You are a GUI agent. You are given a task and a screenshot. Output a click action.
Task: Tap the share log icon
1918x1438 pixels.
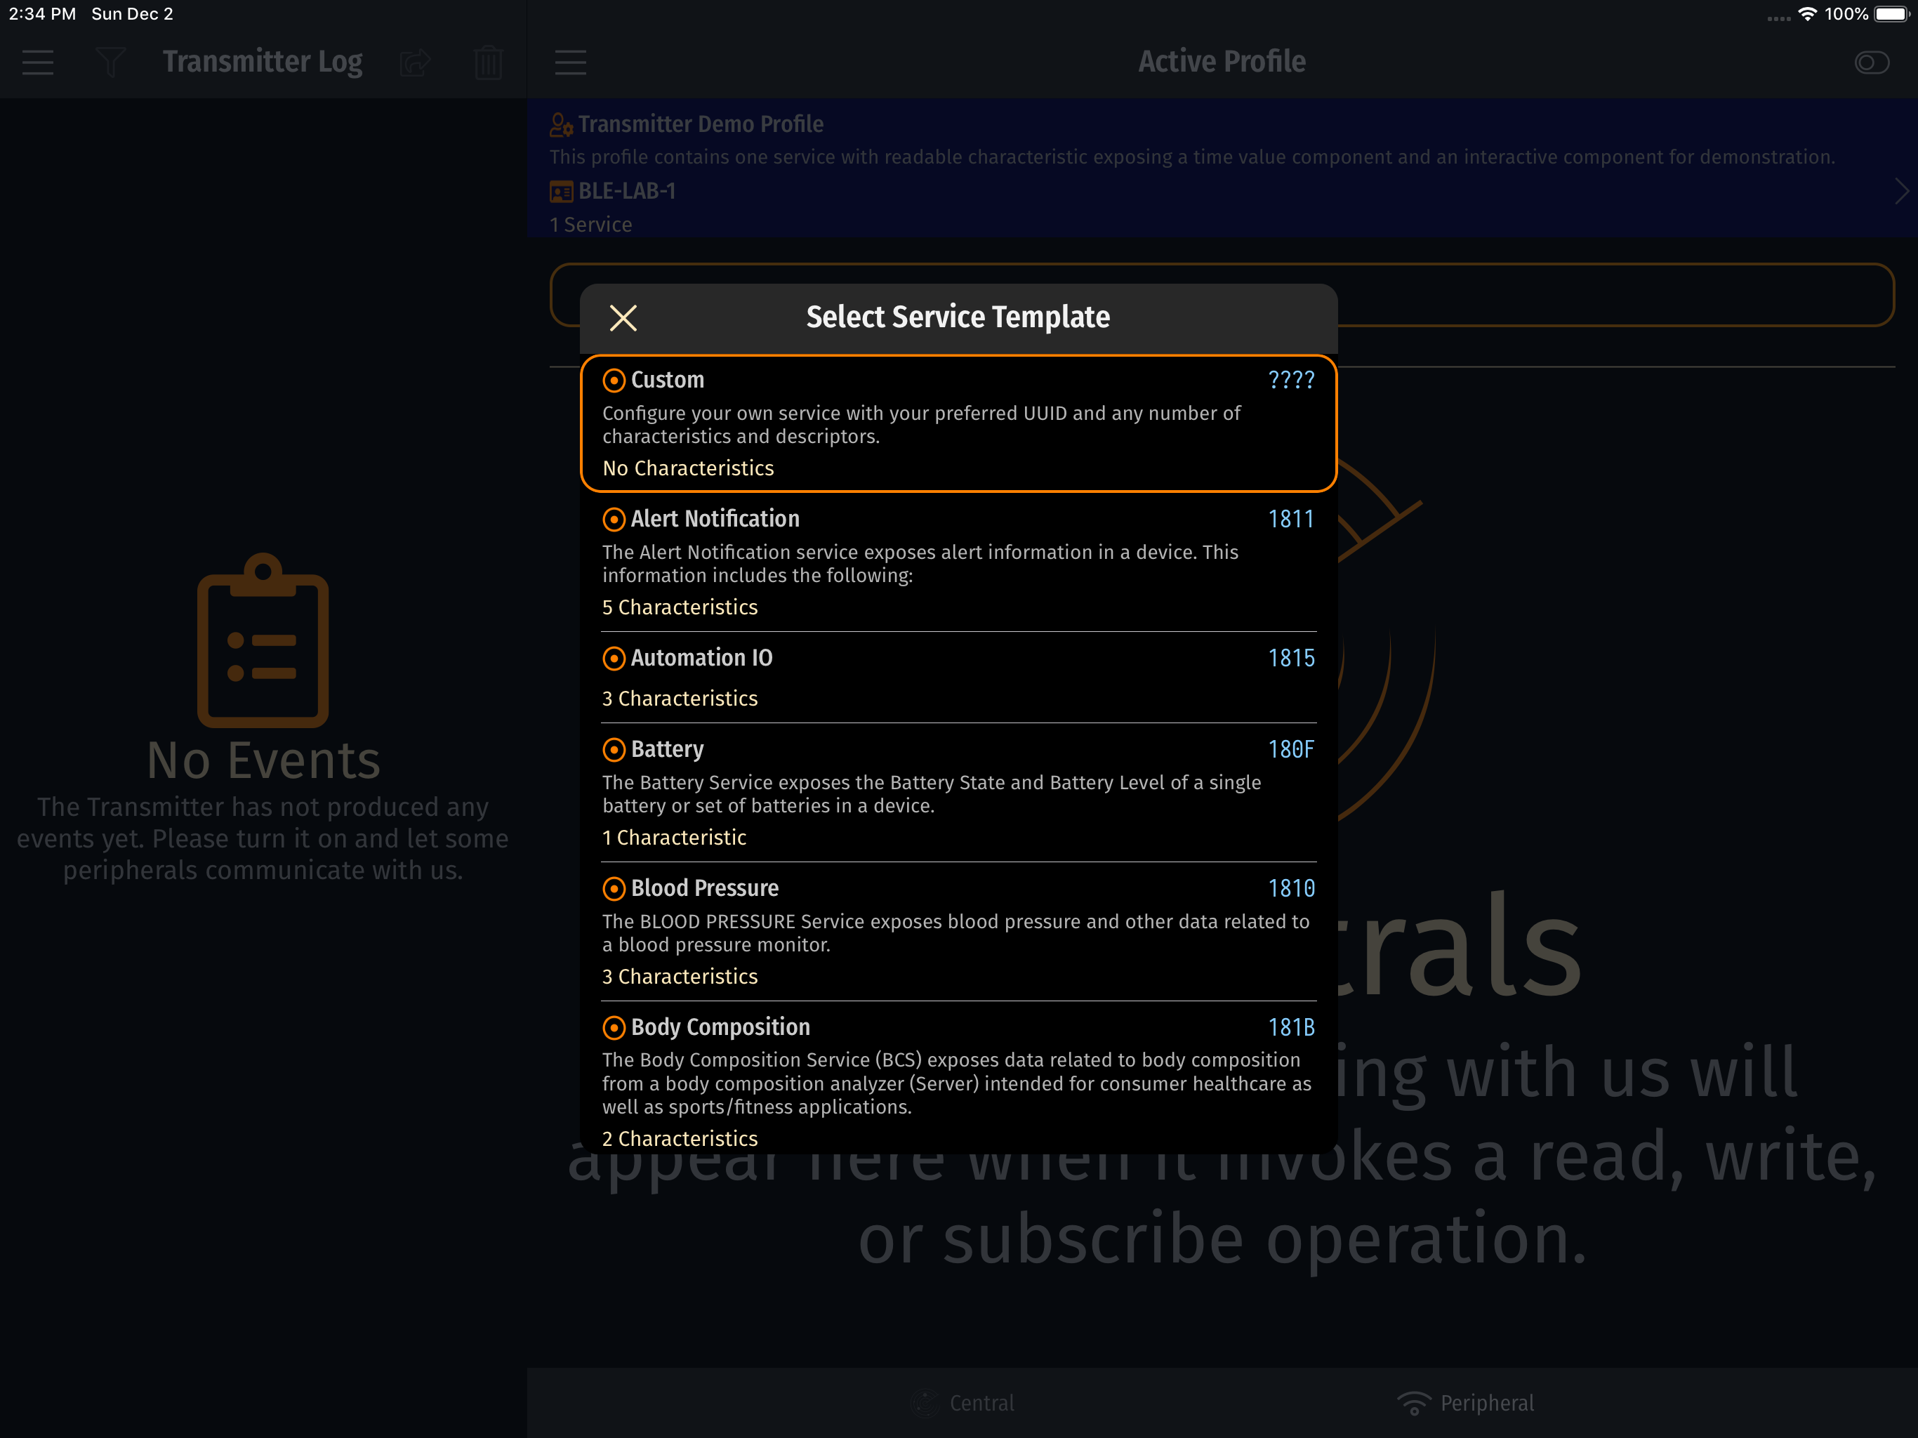coord(416,62)
